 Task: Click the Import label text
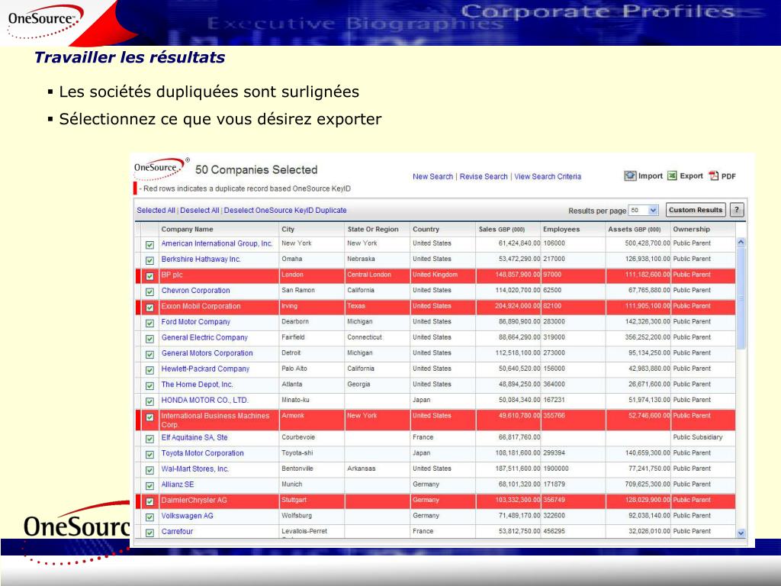point(650,176)
